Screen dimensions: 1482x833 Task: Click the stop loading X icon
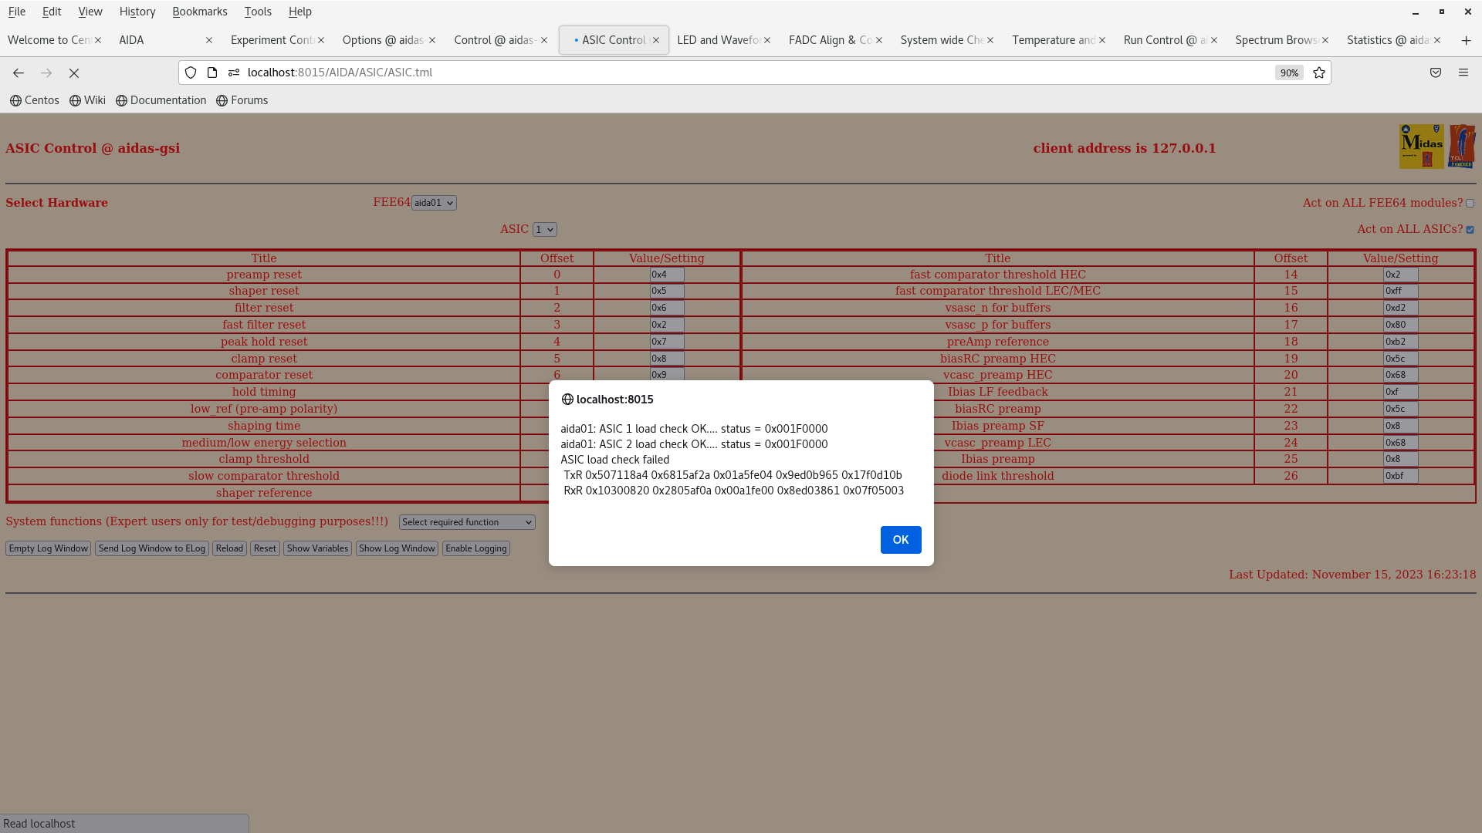point(74,73)
